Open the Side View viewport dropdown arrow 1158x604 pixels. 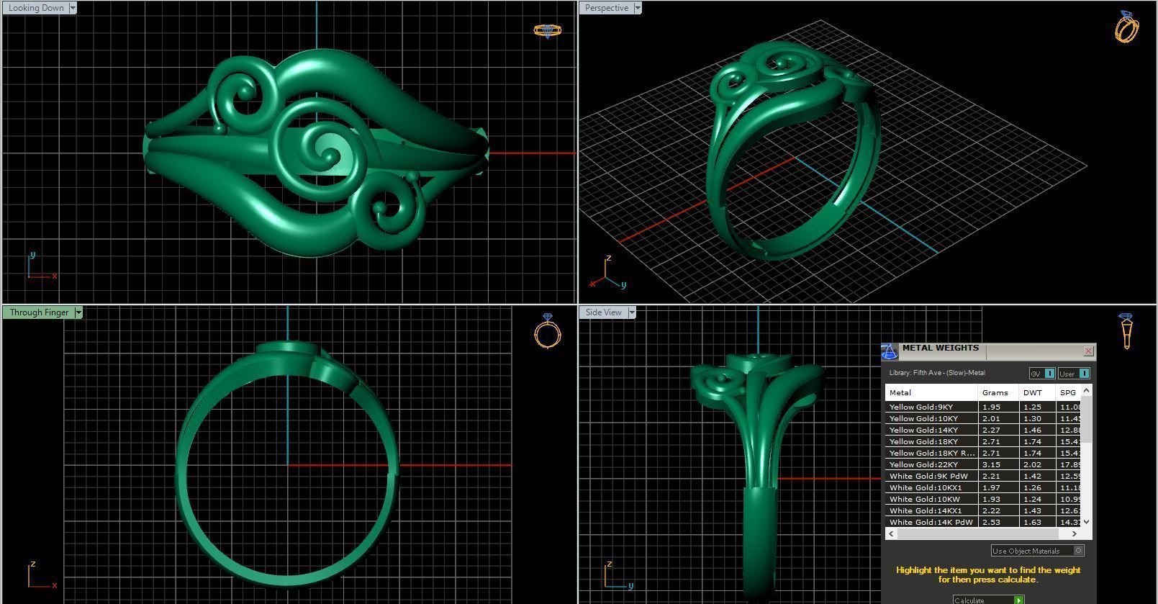click(x=632, y=312)
